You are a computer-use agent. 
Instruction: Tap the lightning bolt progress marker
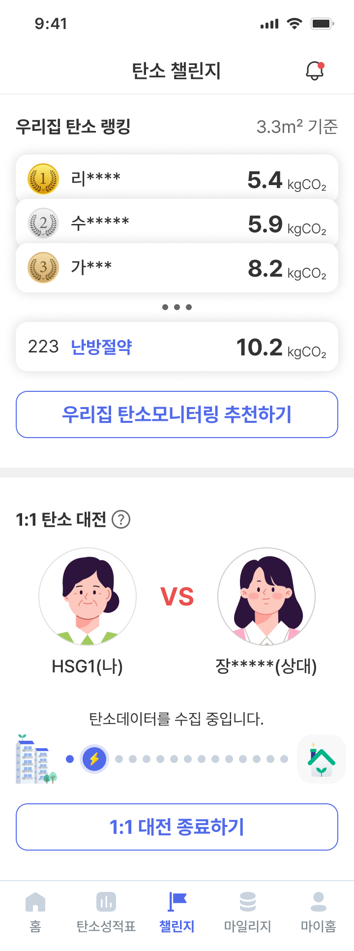coord(94,759)
